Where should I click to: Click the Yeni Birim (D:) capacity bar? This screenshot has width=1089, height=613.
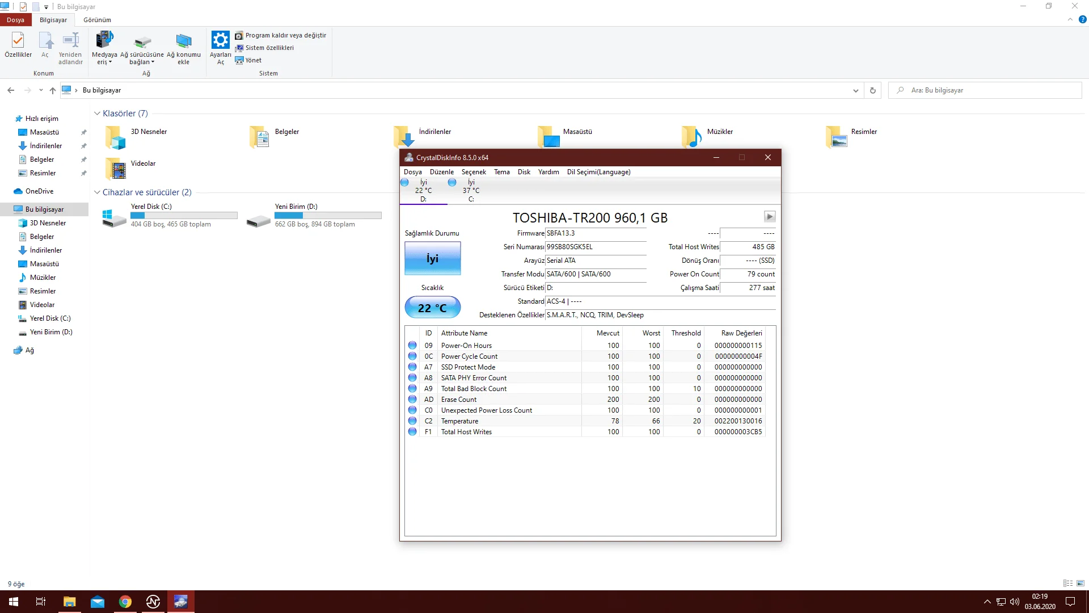(x=328, y=216)
